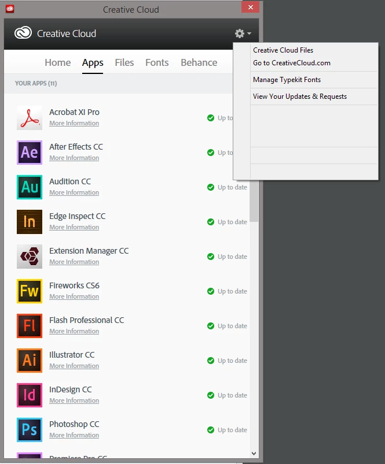Open More Information for Flash Professional CC
Image resolution: width=385 pixels, height=464 pixels.
[74, 331]
